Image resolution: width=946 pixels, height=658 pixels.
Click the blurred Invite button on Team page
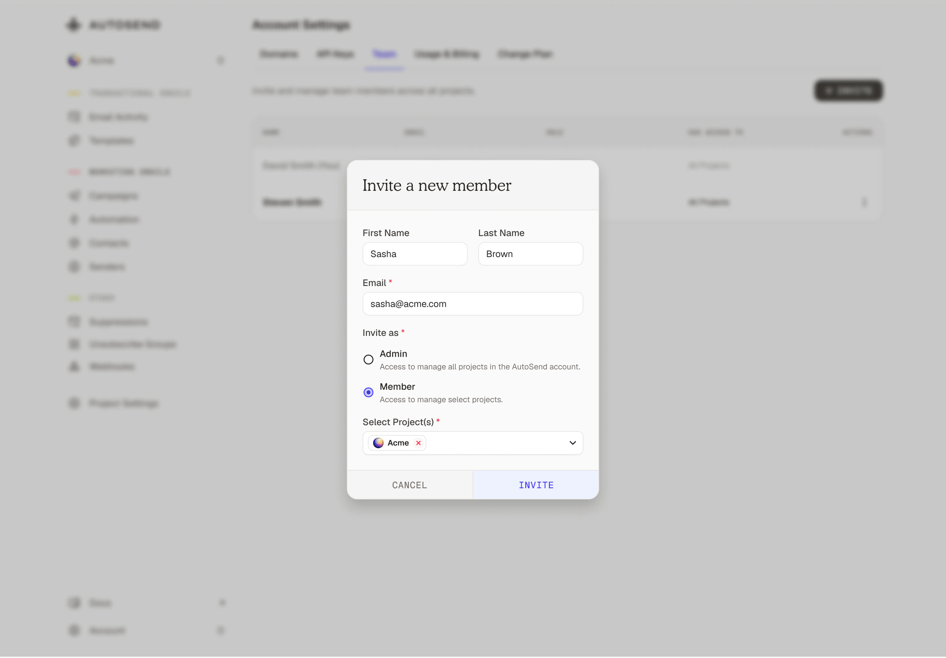point(848,91)
